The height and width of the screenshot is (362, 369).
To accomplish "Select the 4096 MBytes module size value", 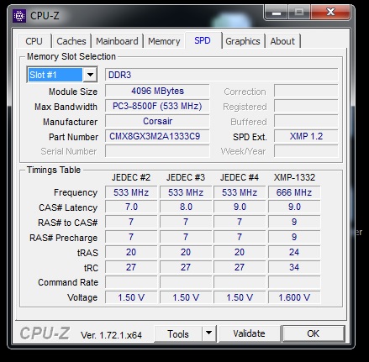I will 157,91.
